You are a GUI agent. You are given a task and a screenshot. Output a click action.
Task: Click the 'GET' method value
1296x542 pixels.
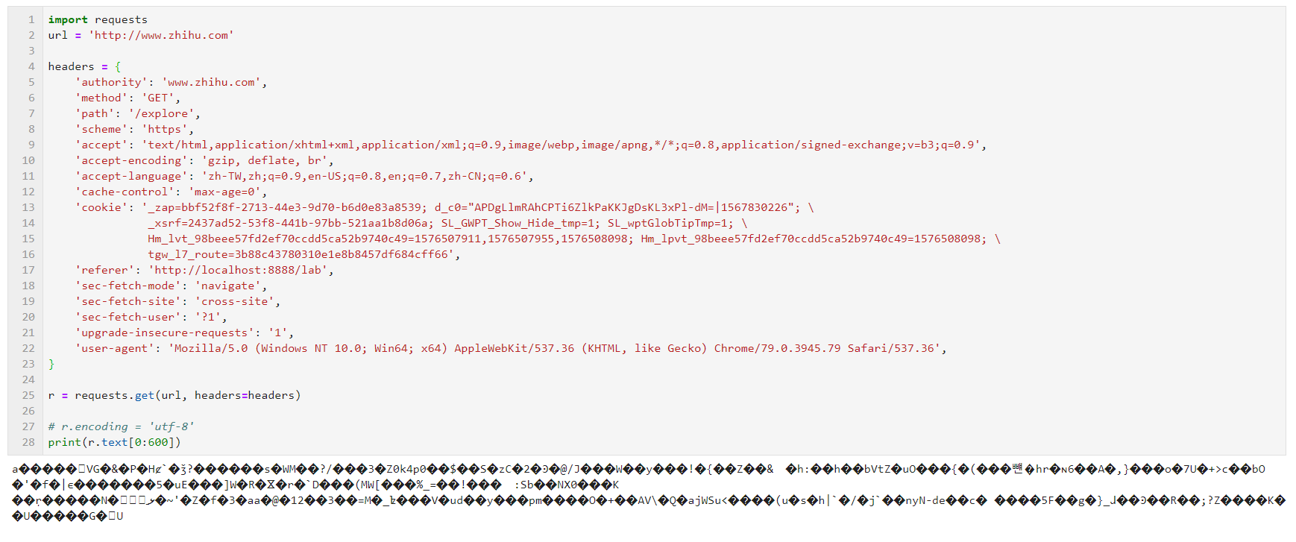(157, 98)
